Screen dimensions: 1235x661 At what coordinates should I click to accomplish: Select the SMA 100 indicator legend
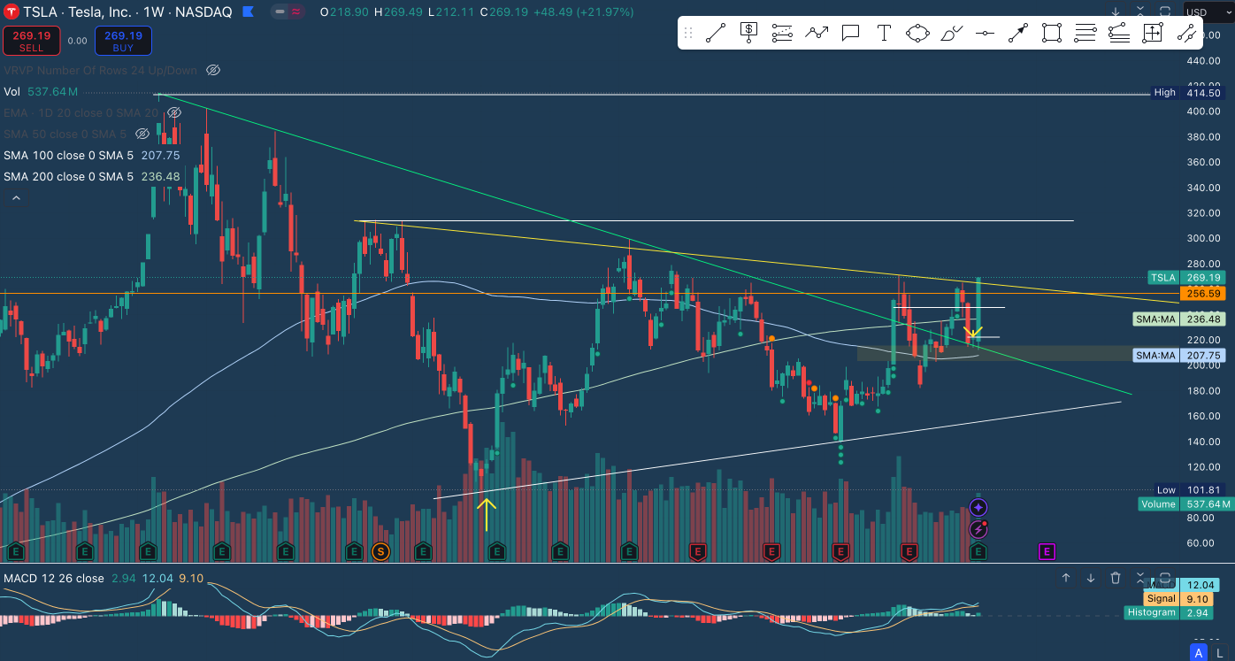point(91,155)
